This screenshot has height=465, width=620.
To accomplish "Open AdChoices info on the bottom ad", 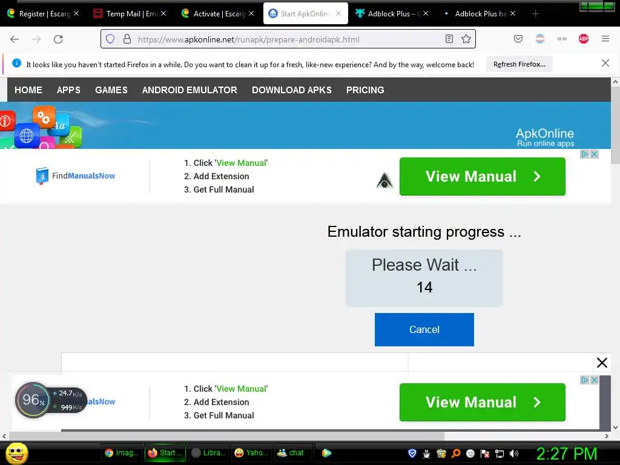I will pyautogui.click(x=585, y=380).
